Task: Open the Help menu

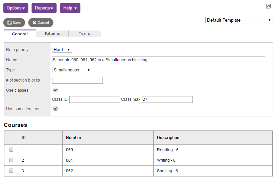Action: [70, 8]
